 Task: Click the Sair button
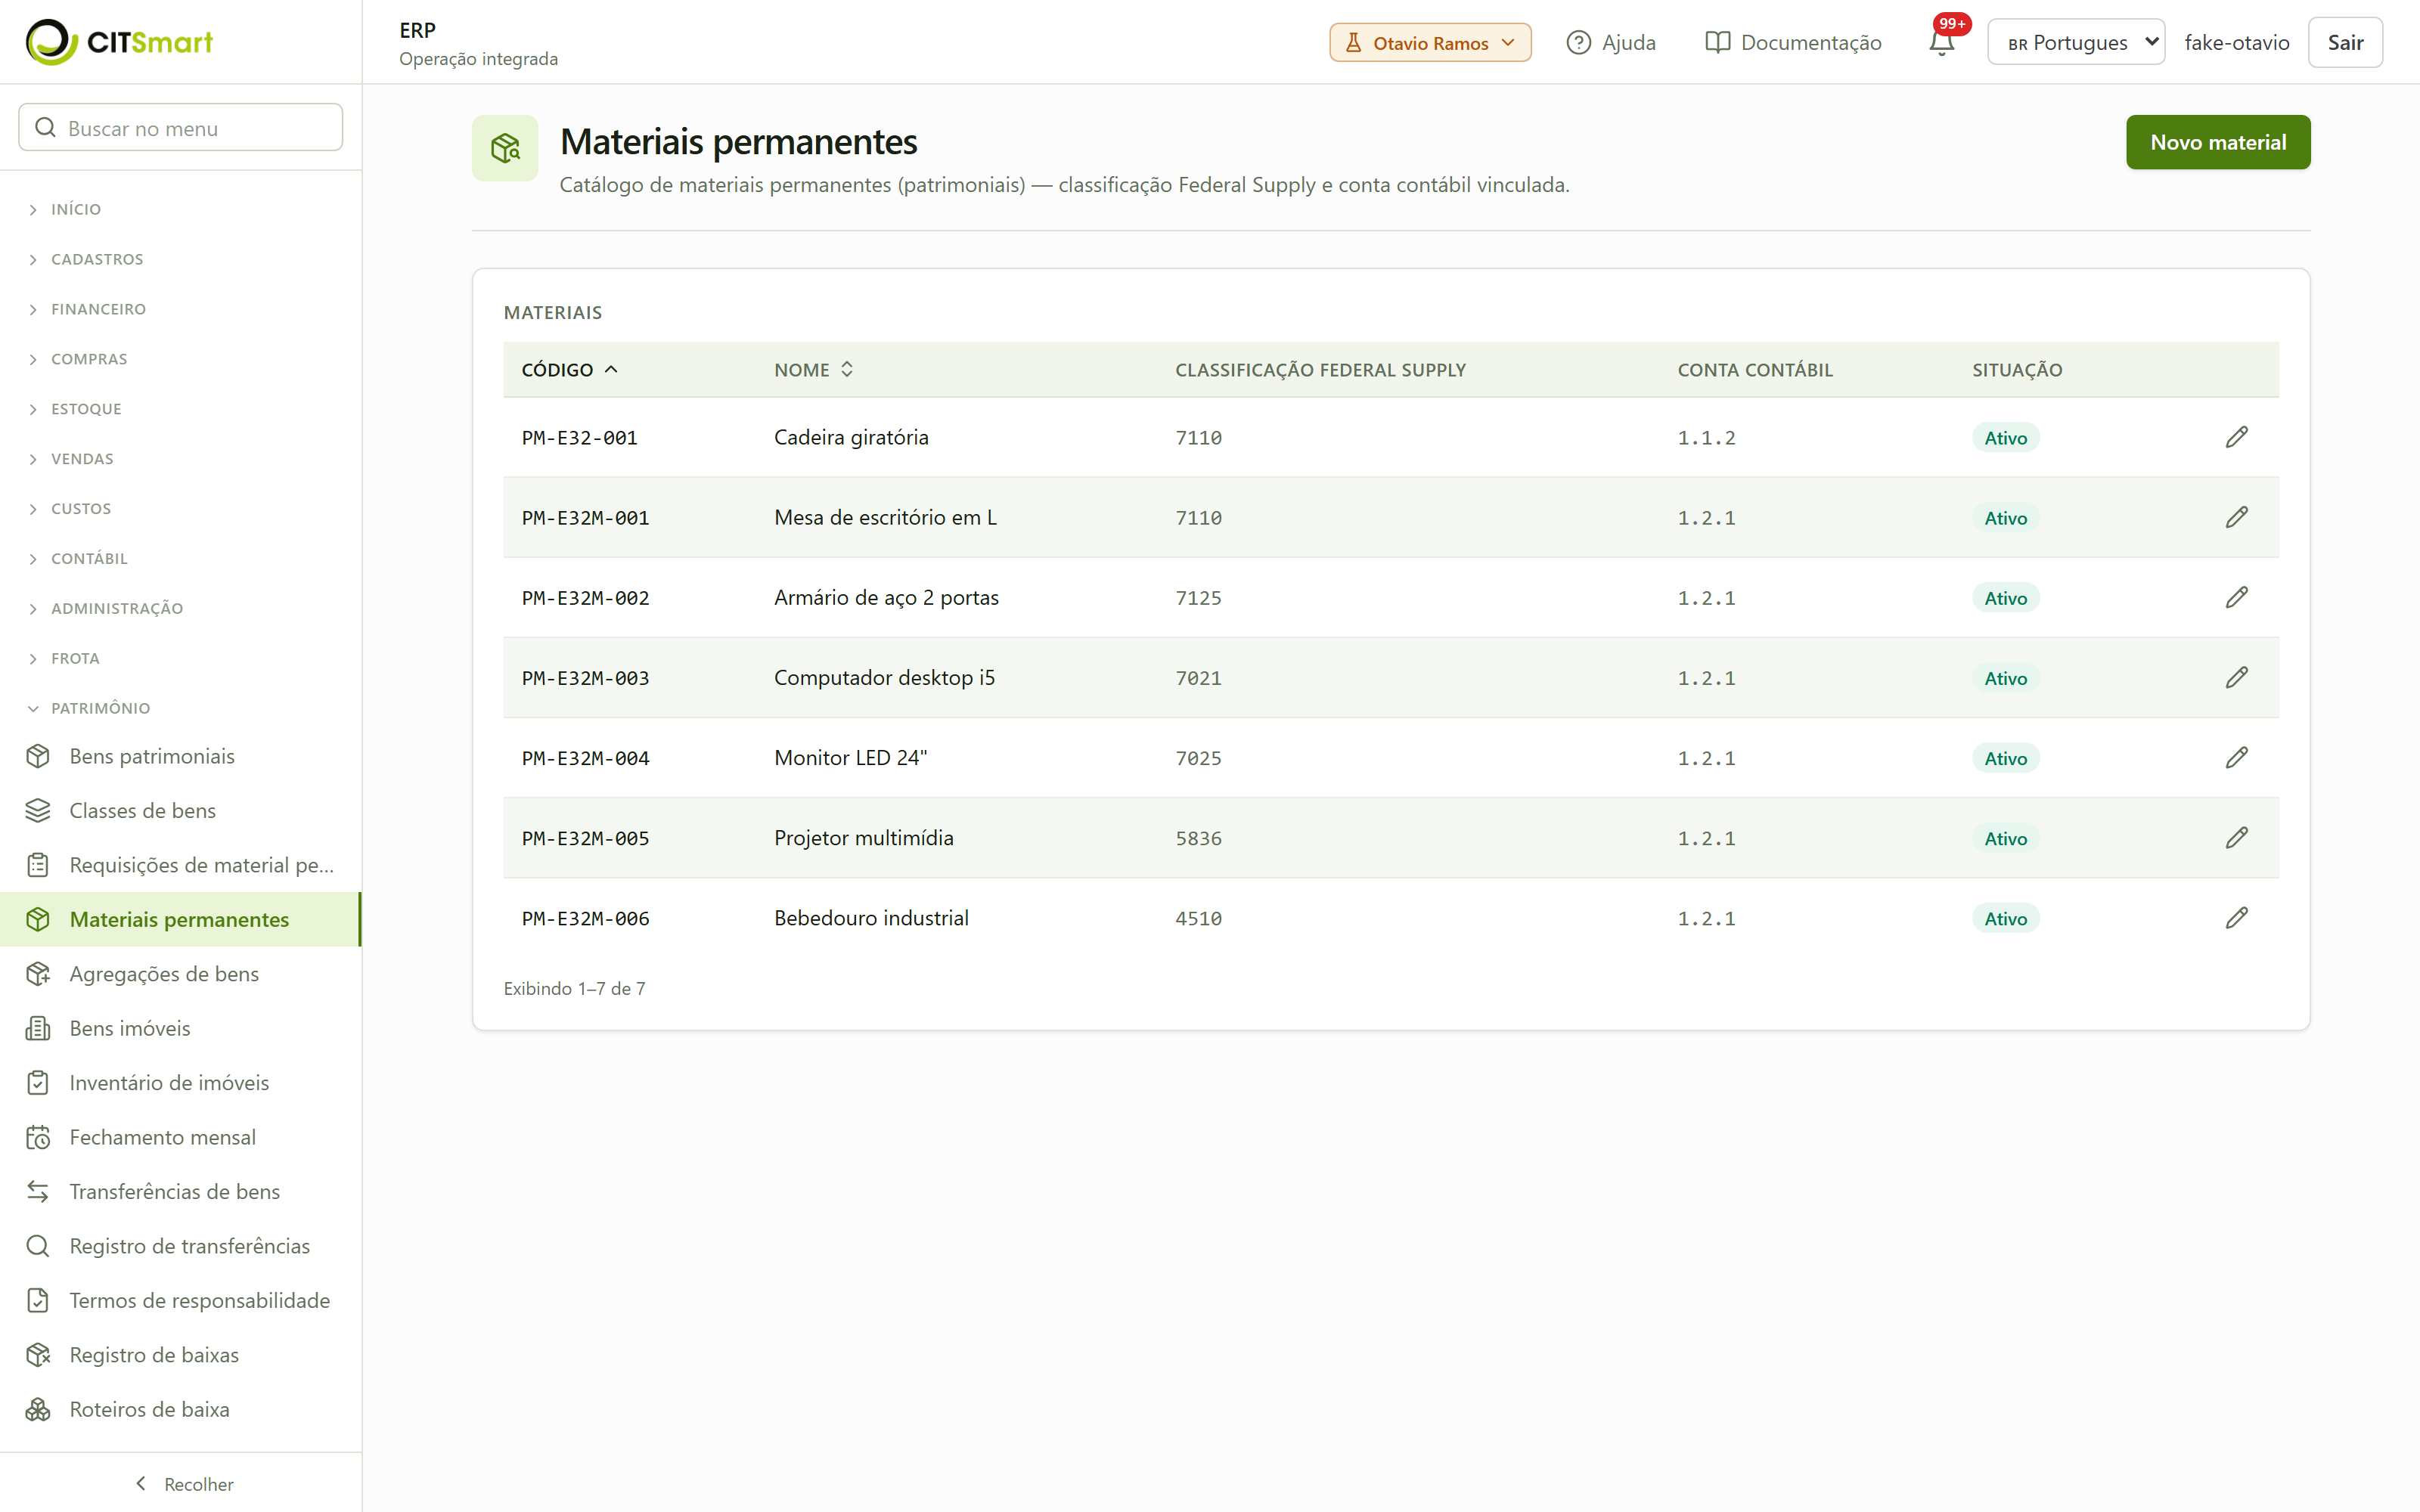[x=2344, y=42]
